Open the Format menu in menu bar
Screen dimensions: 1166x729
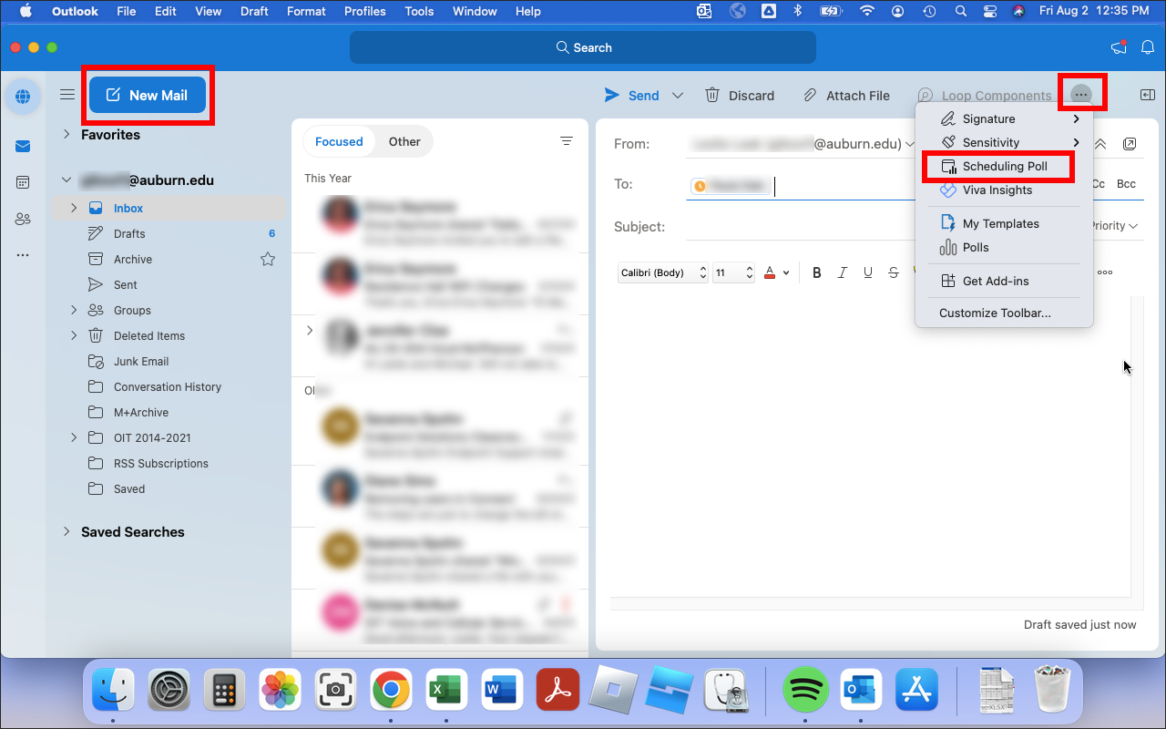[306, 11]
